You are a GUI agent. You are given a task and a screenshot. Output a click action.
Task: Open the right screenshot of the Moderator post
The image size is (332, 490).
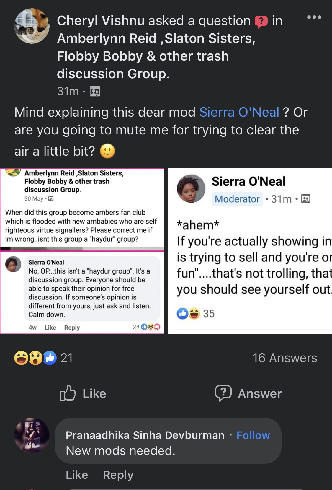pos(250,251)
